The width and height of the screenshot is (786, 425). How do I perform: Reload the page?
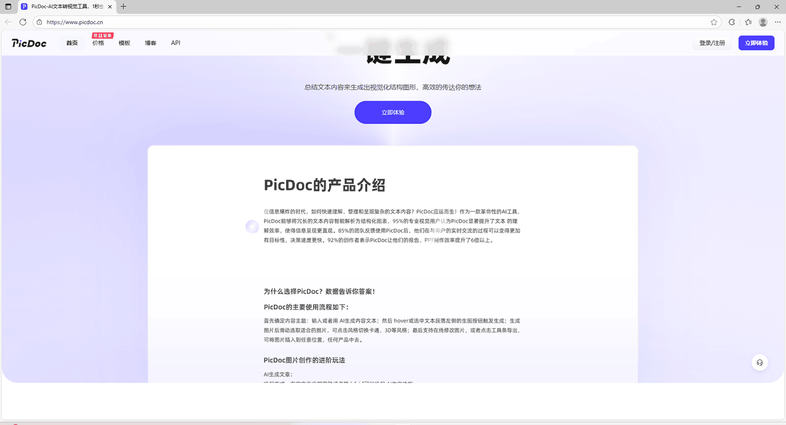pos(23,22)
